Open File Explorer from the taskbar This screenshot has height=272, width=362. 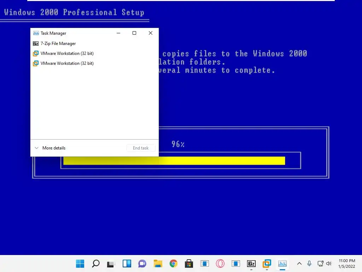click(158, 263)
